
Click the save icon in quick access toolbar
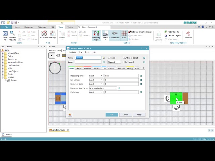coord(12,22)
